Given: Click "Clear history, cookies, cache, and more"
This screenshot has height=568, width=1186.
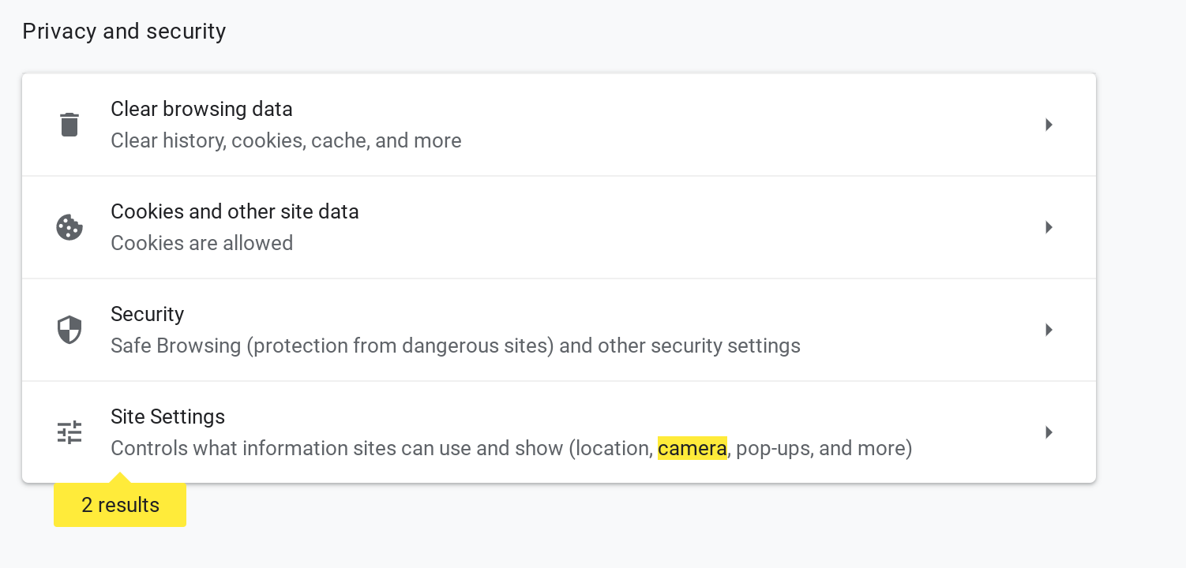Looking at the screenshot, I should pyautogui.click(x=286, y=141).
